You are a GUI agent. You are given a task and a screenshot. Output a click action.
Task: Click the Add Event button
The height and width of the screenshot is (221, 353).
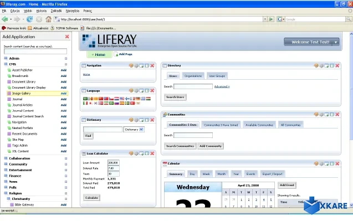(x=287, y=185)
